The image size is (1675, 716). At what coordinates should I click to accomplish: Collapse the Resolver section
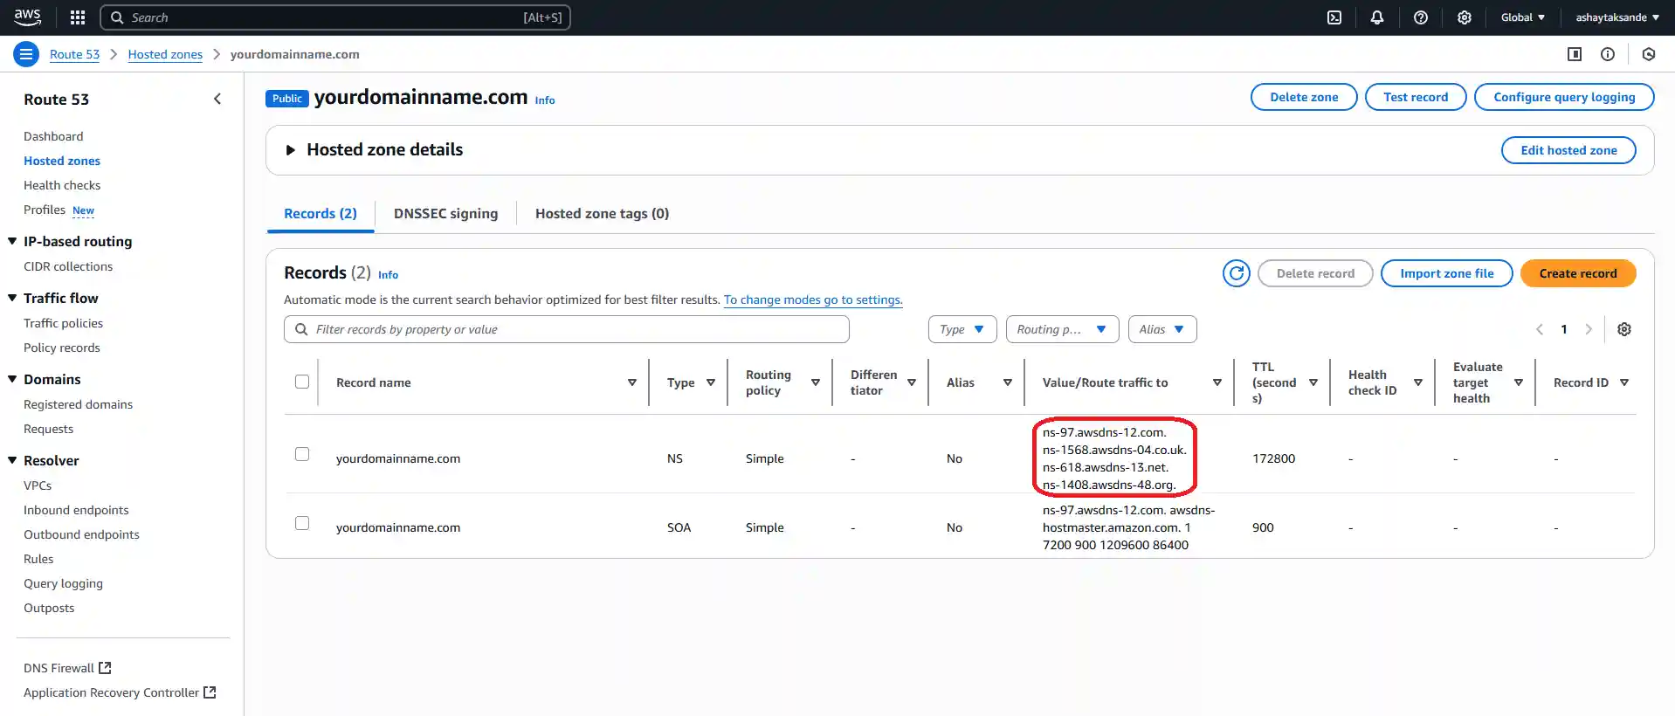[x=12, y=460]
